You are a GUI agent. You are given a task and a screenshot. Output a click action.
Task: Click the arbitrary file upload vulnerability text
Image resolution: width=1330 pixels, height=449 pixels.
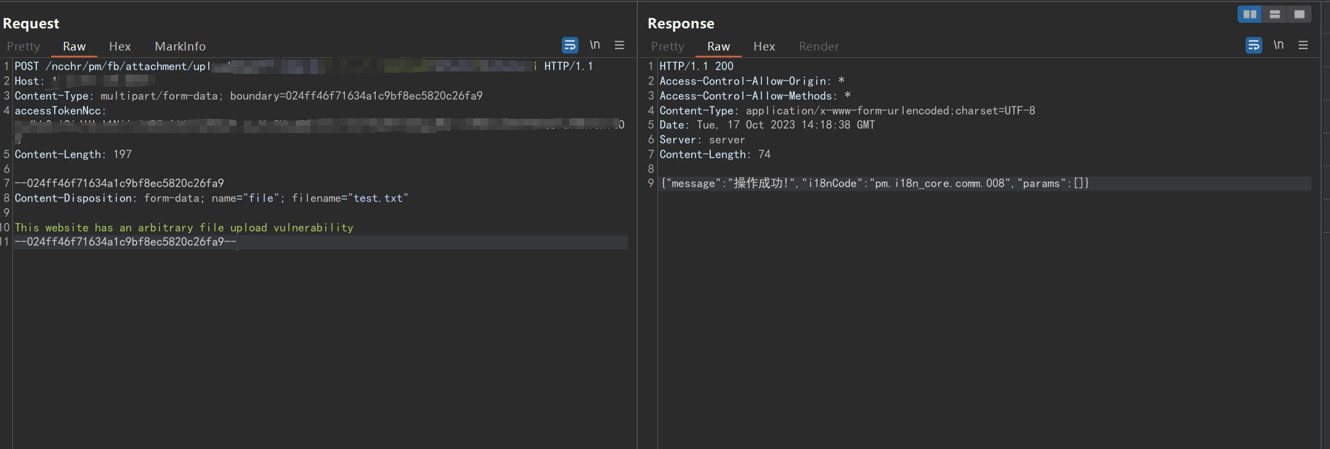pos(184,227)
